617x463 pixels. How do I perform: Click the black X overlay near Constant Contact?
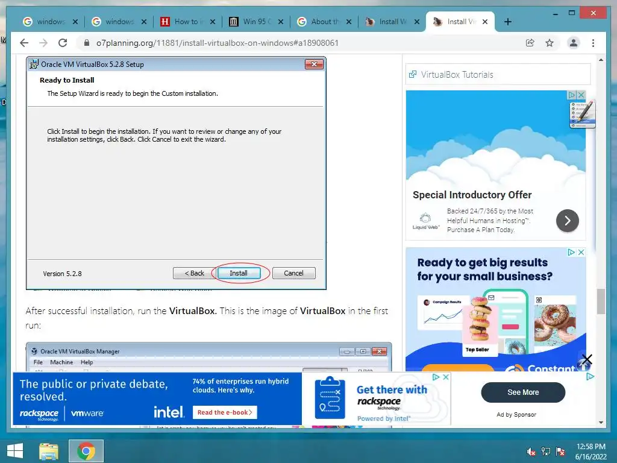(587, 359)
